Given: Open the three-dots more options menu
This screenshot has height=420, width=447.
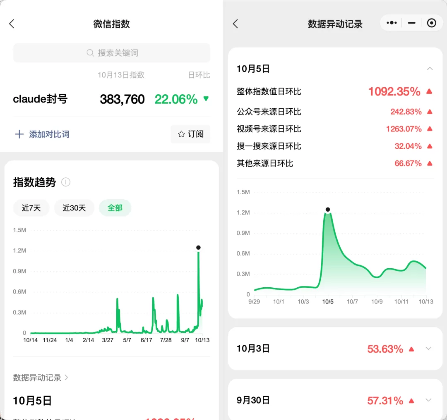Looking at the screenshot, I should [392, 23].
